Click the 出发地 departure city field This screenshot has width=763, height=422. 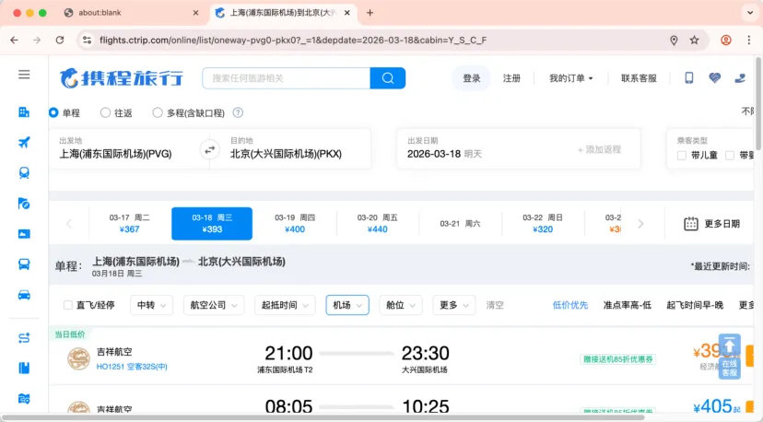pos(129,149)
